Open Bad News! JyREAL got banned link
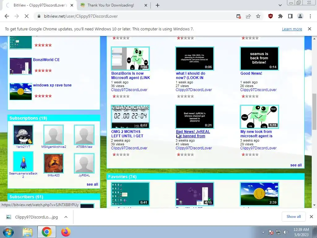 193,134
